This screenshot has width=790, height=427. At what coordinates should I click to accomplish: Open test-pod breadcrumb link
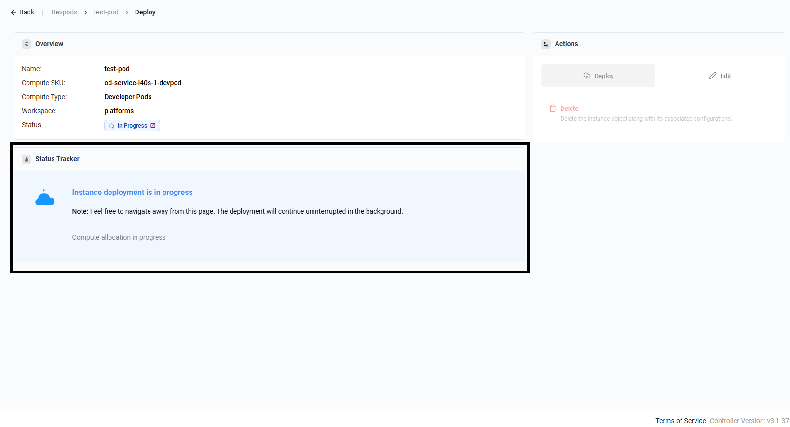tap(106, 12)
